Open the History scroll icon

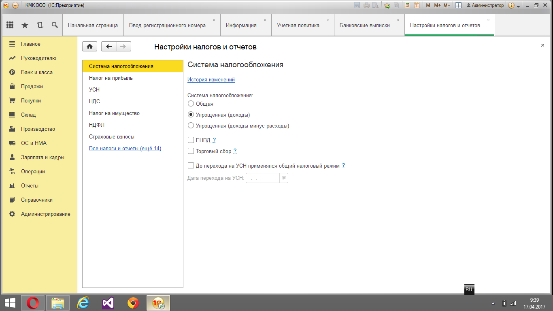pos(40,25)
